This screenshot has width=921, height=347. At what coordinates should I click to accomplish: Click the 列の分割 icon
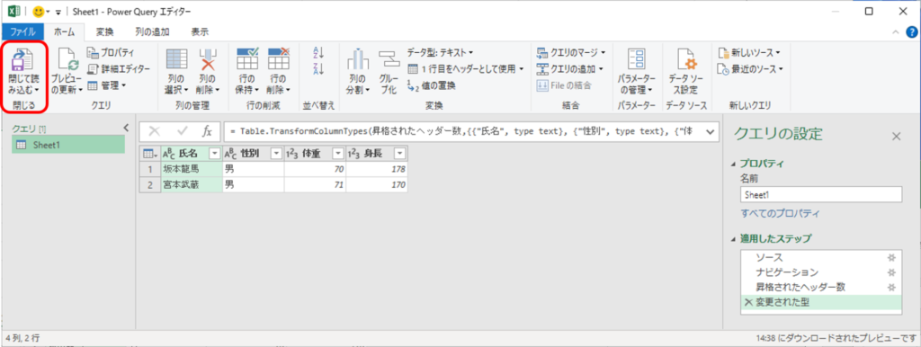357,60
